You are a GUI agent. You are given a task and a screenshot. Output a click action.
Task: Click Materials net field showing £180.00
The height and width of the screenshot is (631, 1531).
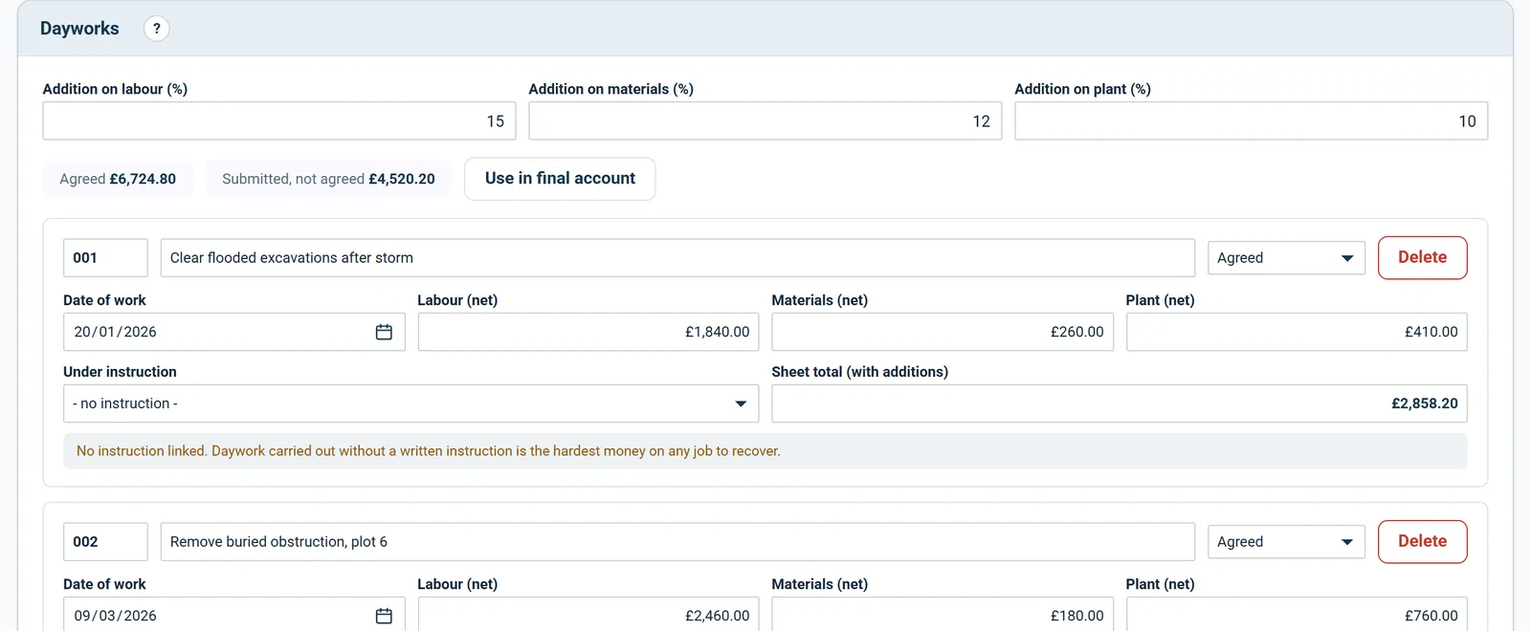[x=943, y=616]
